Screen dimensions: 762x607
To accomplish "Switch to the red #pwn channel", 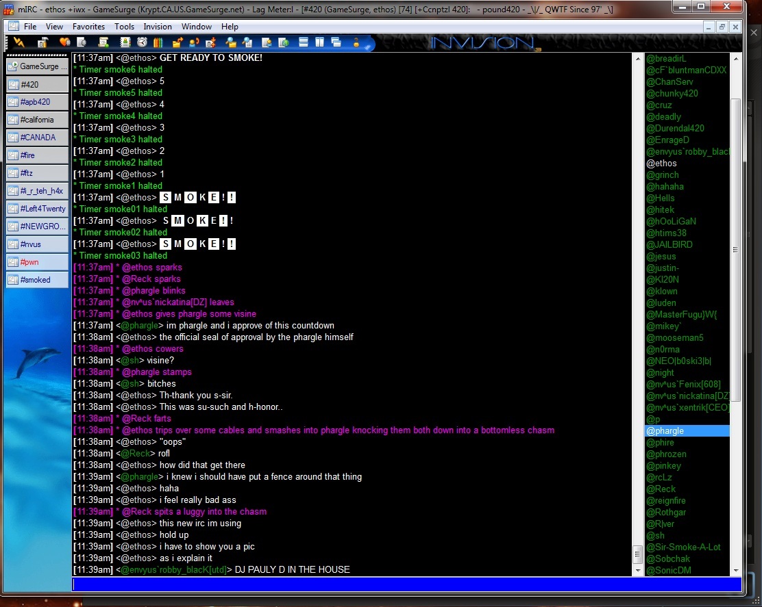I will [38, 262].
